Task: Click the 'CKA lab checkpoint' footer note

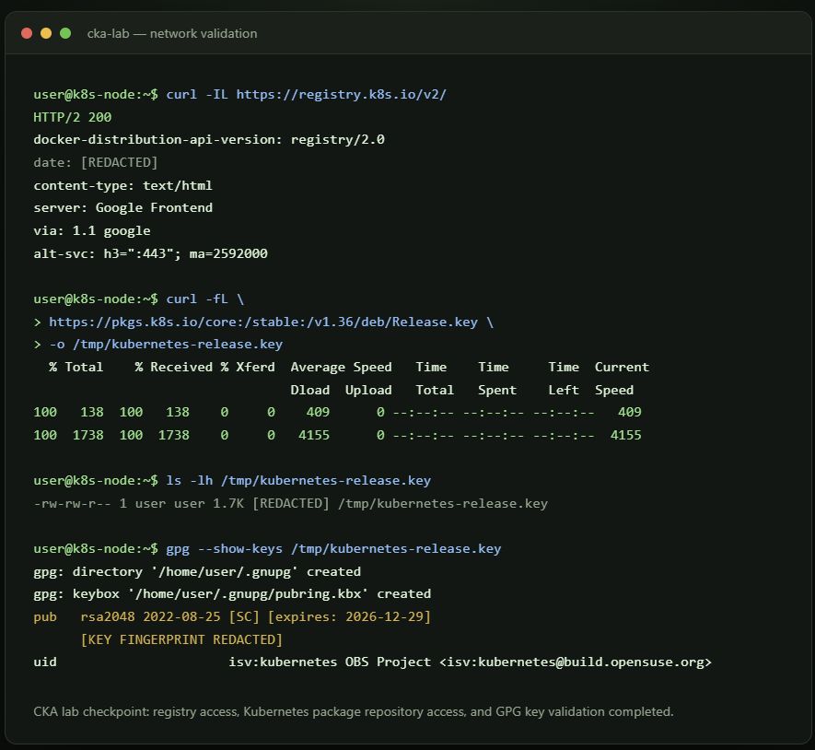Action: pyautogui.click(x=354, y=711)
